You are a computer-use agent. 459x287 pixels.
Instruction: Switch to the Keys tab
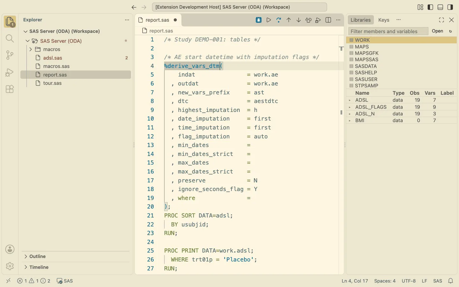click(x=384, y=20)
